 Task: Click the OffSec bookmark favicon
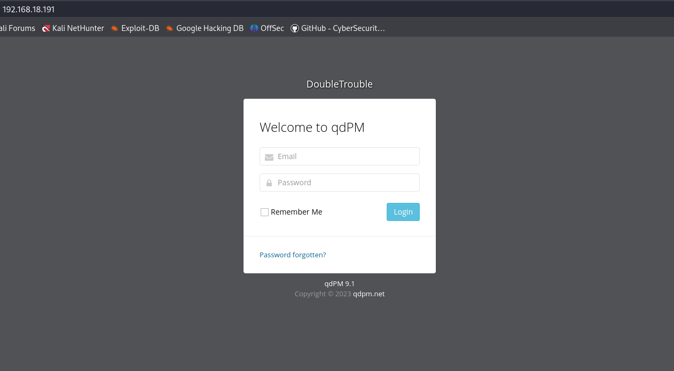click(x=254, y=28)
